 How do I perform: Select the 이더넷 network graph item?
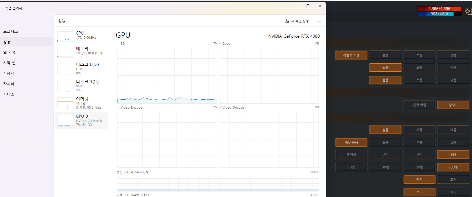click(x=65, y=103)
